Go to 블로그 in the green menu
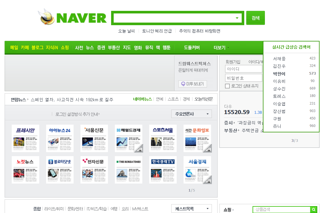321x213 pixels. click(37, 48)
